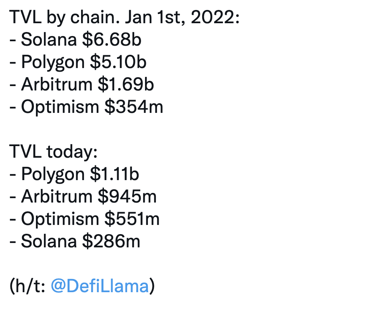Click the "TVL today:" heading
370x309 pixels.
(x=53, y=152)
